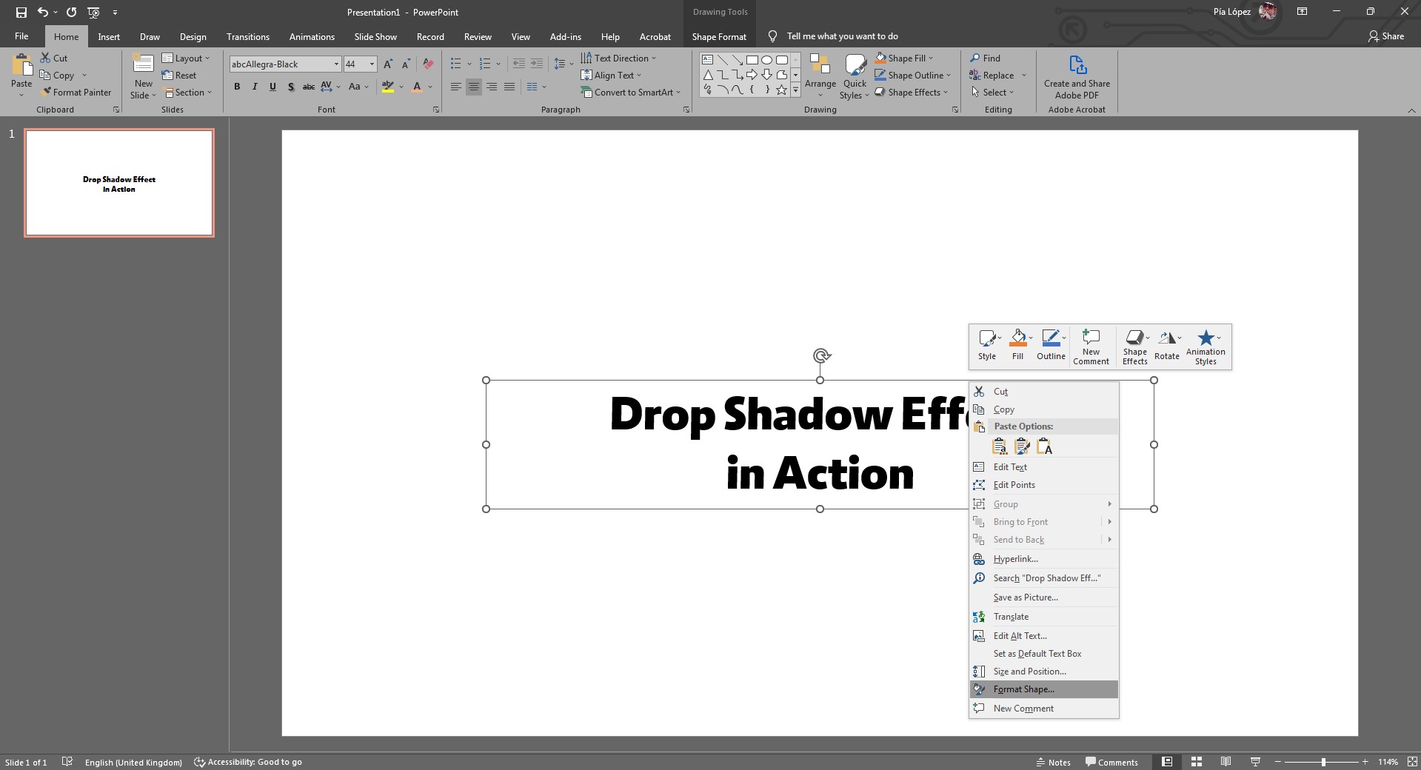This screenshot has width=1421, height=770.
Task: Apply bold formatting to text
Action: [x=236, y=87]
